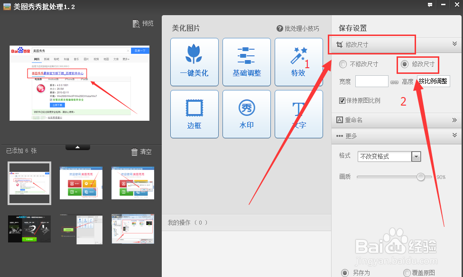This screenshot has height=277, width=463.
Task: Click the 清空 trash icon to clear images
Action: click(x=134, y=152)
